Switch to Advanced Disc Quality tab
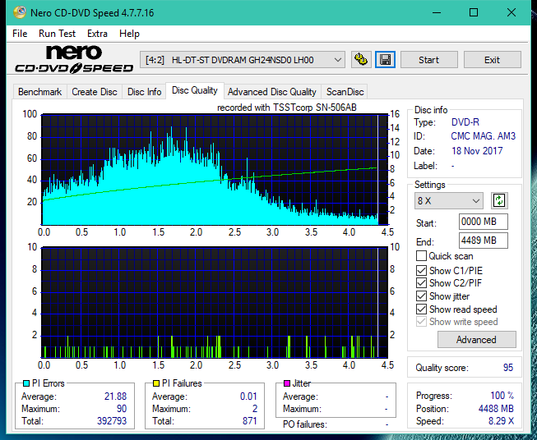This screenshot has height=440, width=537. tap(272, 92)
